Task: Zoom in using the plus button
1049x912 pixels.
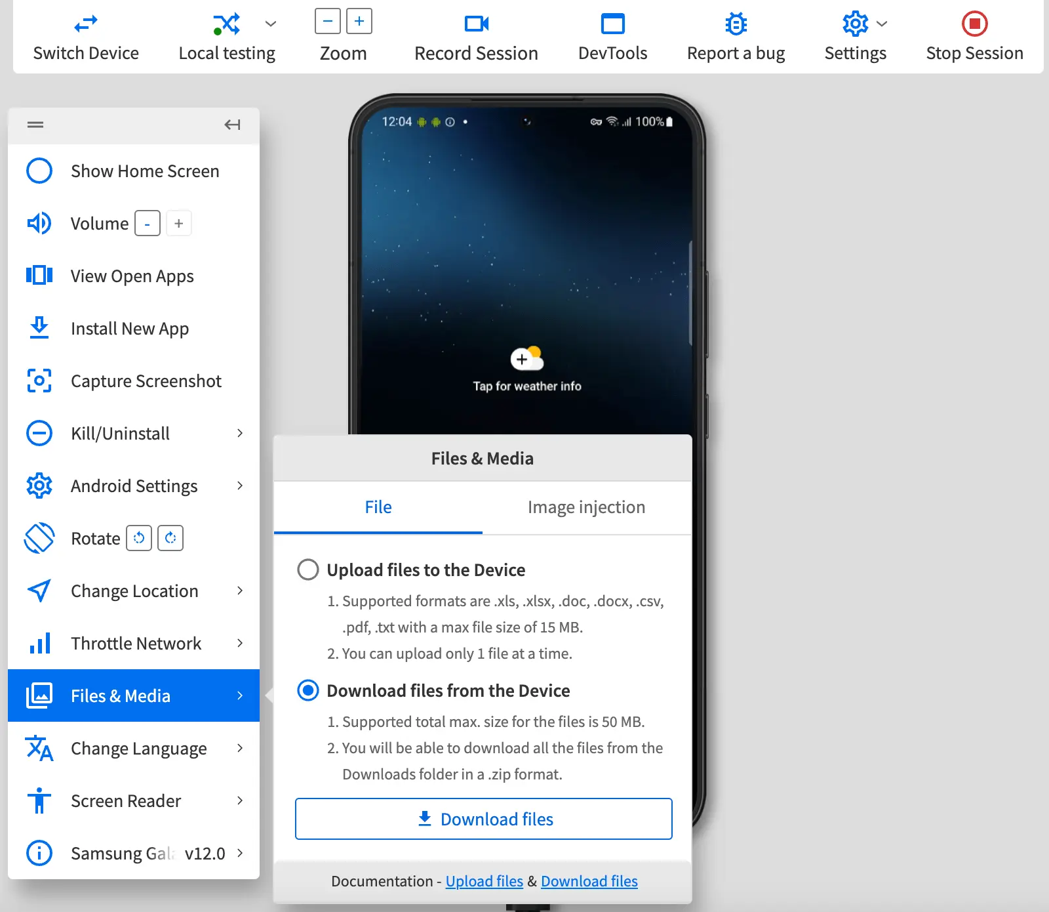Action: [359, 21]
